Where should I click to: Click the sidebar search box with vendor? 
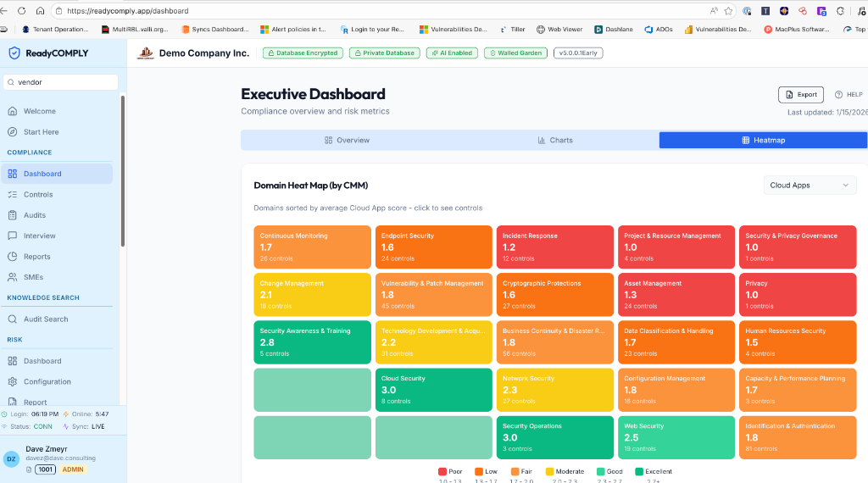61,82
